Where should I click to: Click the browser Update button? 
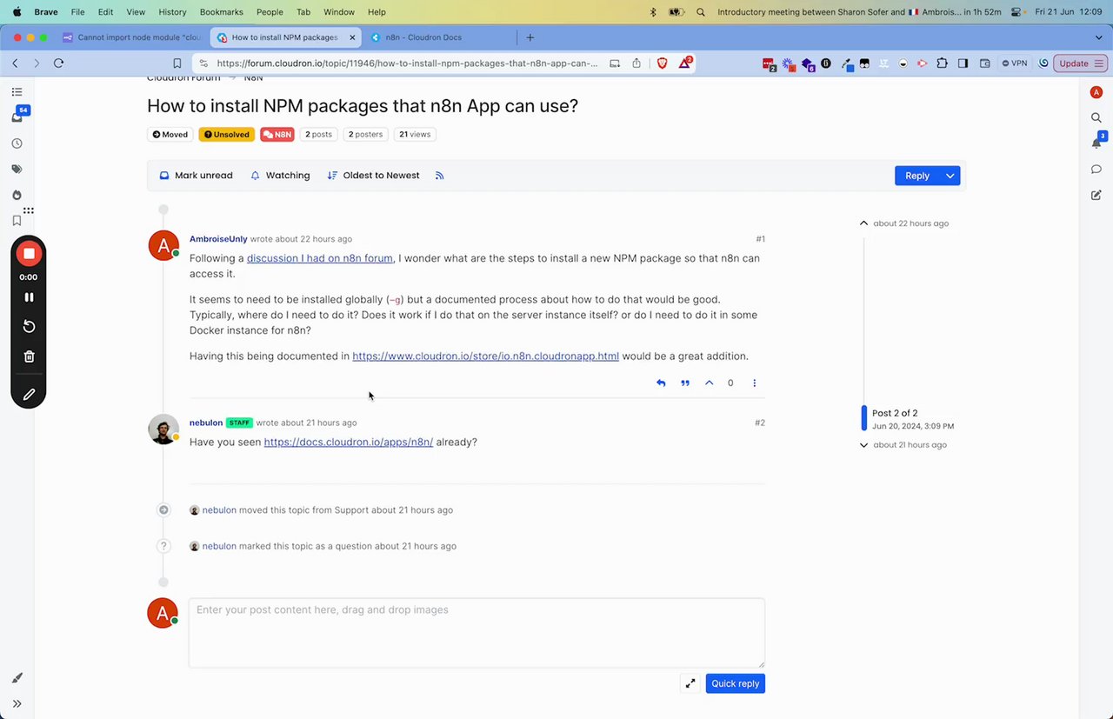point(1080,63)
